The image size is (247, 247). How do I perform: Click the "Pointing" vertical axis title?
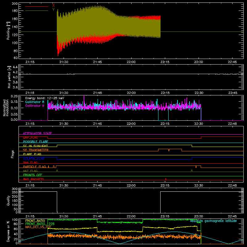point(8,31)
